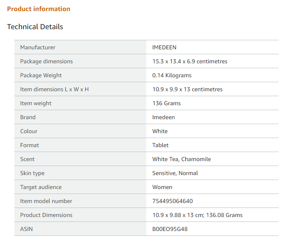Click the Package dimensions label
Viewport: 291px width, 240px height.
(46, 62)
